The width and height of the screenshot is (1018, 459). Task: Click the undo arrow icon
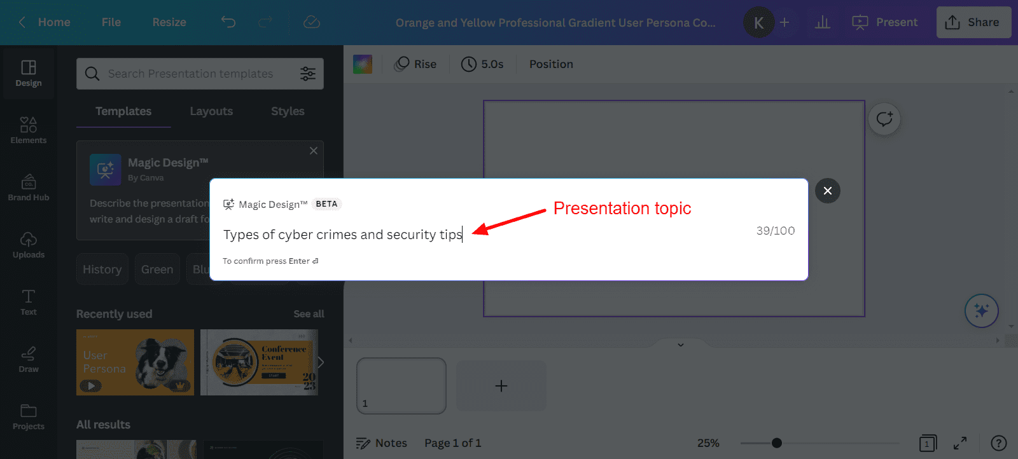pyautogui.click(x=228, y=22)
